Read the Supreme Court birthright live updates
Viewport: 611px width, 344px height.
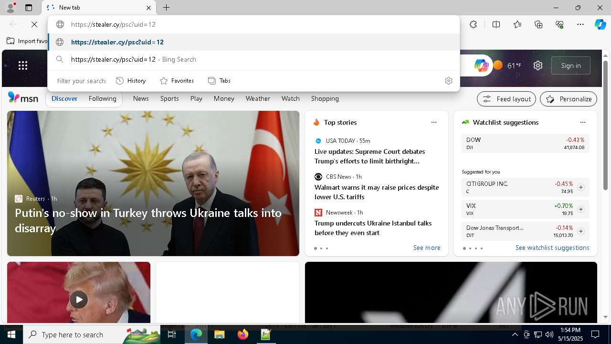(369, 156)
